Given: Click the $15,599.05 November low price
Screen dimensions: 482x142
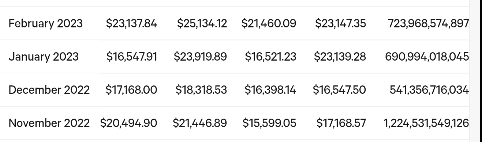Looking at the screenshot, I should [269, 123].
